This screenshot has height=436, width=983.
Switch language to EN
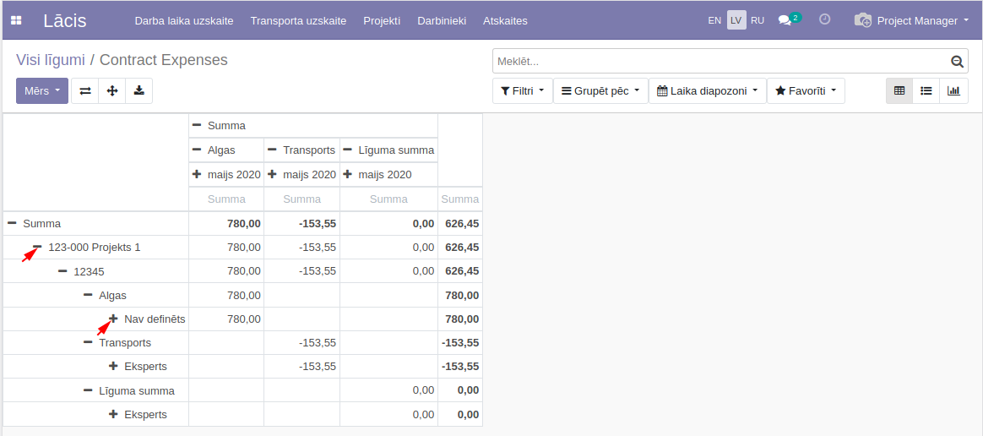point(714,20)
